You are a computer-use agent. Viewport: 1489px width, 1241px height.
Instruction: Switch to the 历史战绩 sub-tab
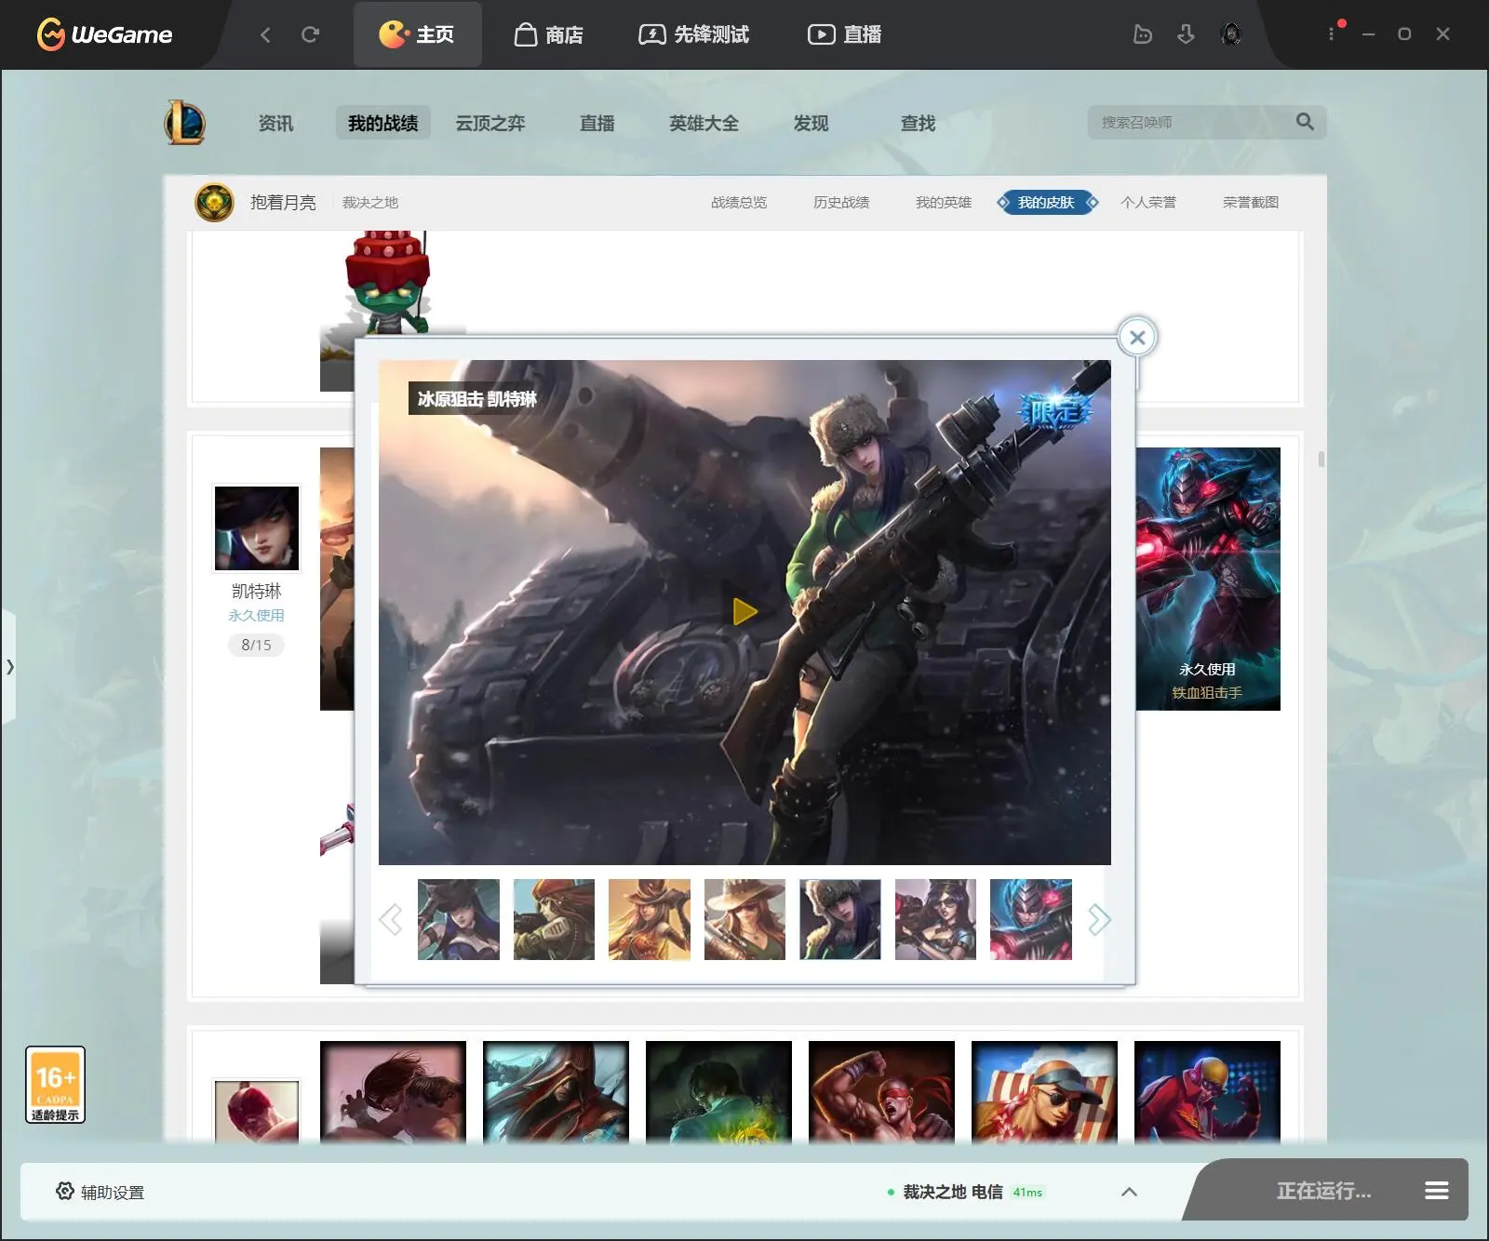[841, 202]
